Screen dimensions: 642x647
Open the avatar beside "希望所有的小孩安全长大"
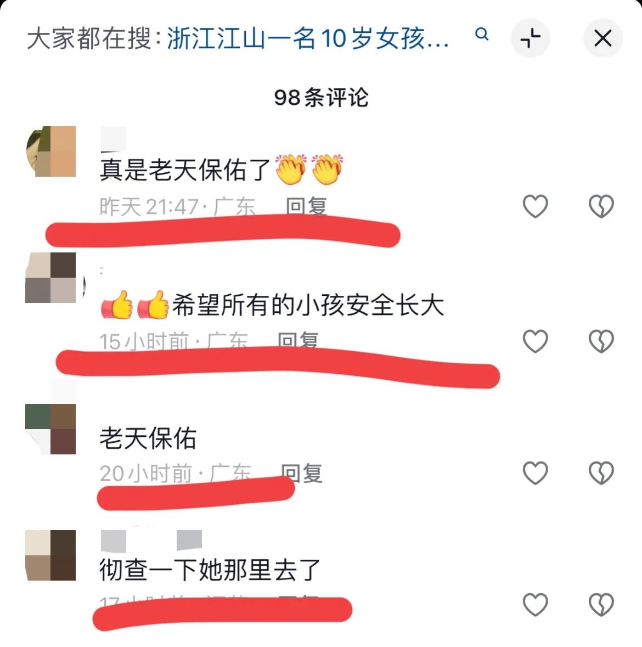(50, 278)
